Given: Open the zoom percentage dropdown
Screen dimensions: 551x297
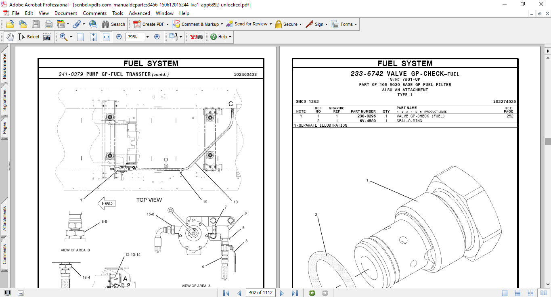Looking at the screenshot, I should click(x=147, y=37).
